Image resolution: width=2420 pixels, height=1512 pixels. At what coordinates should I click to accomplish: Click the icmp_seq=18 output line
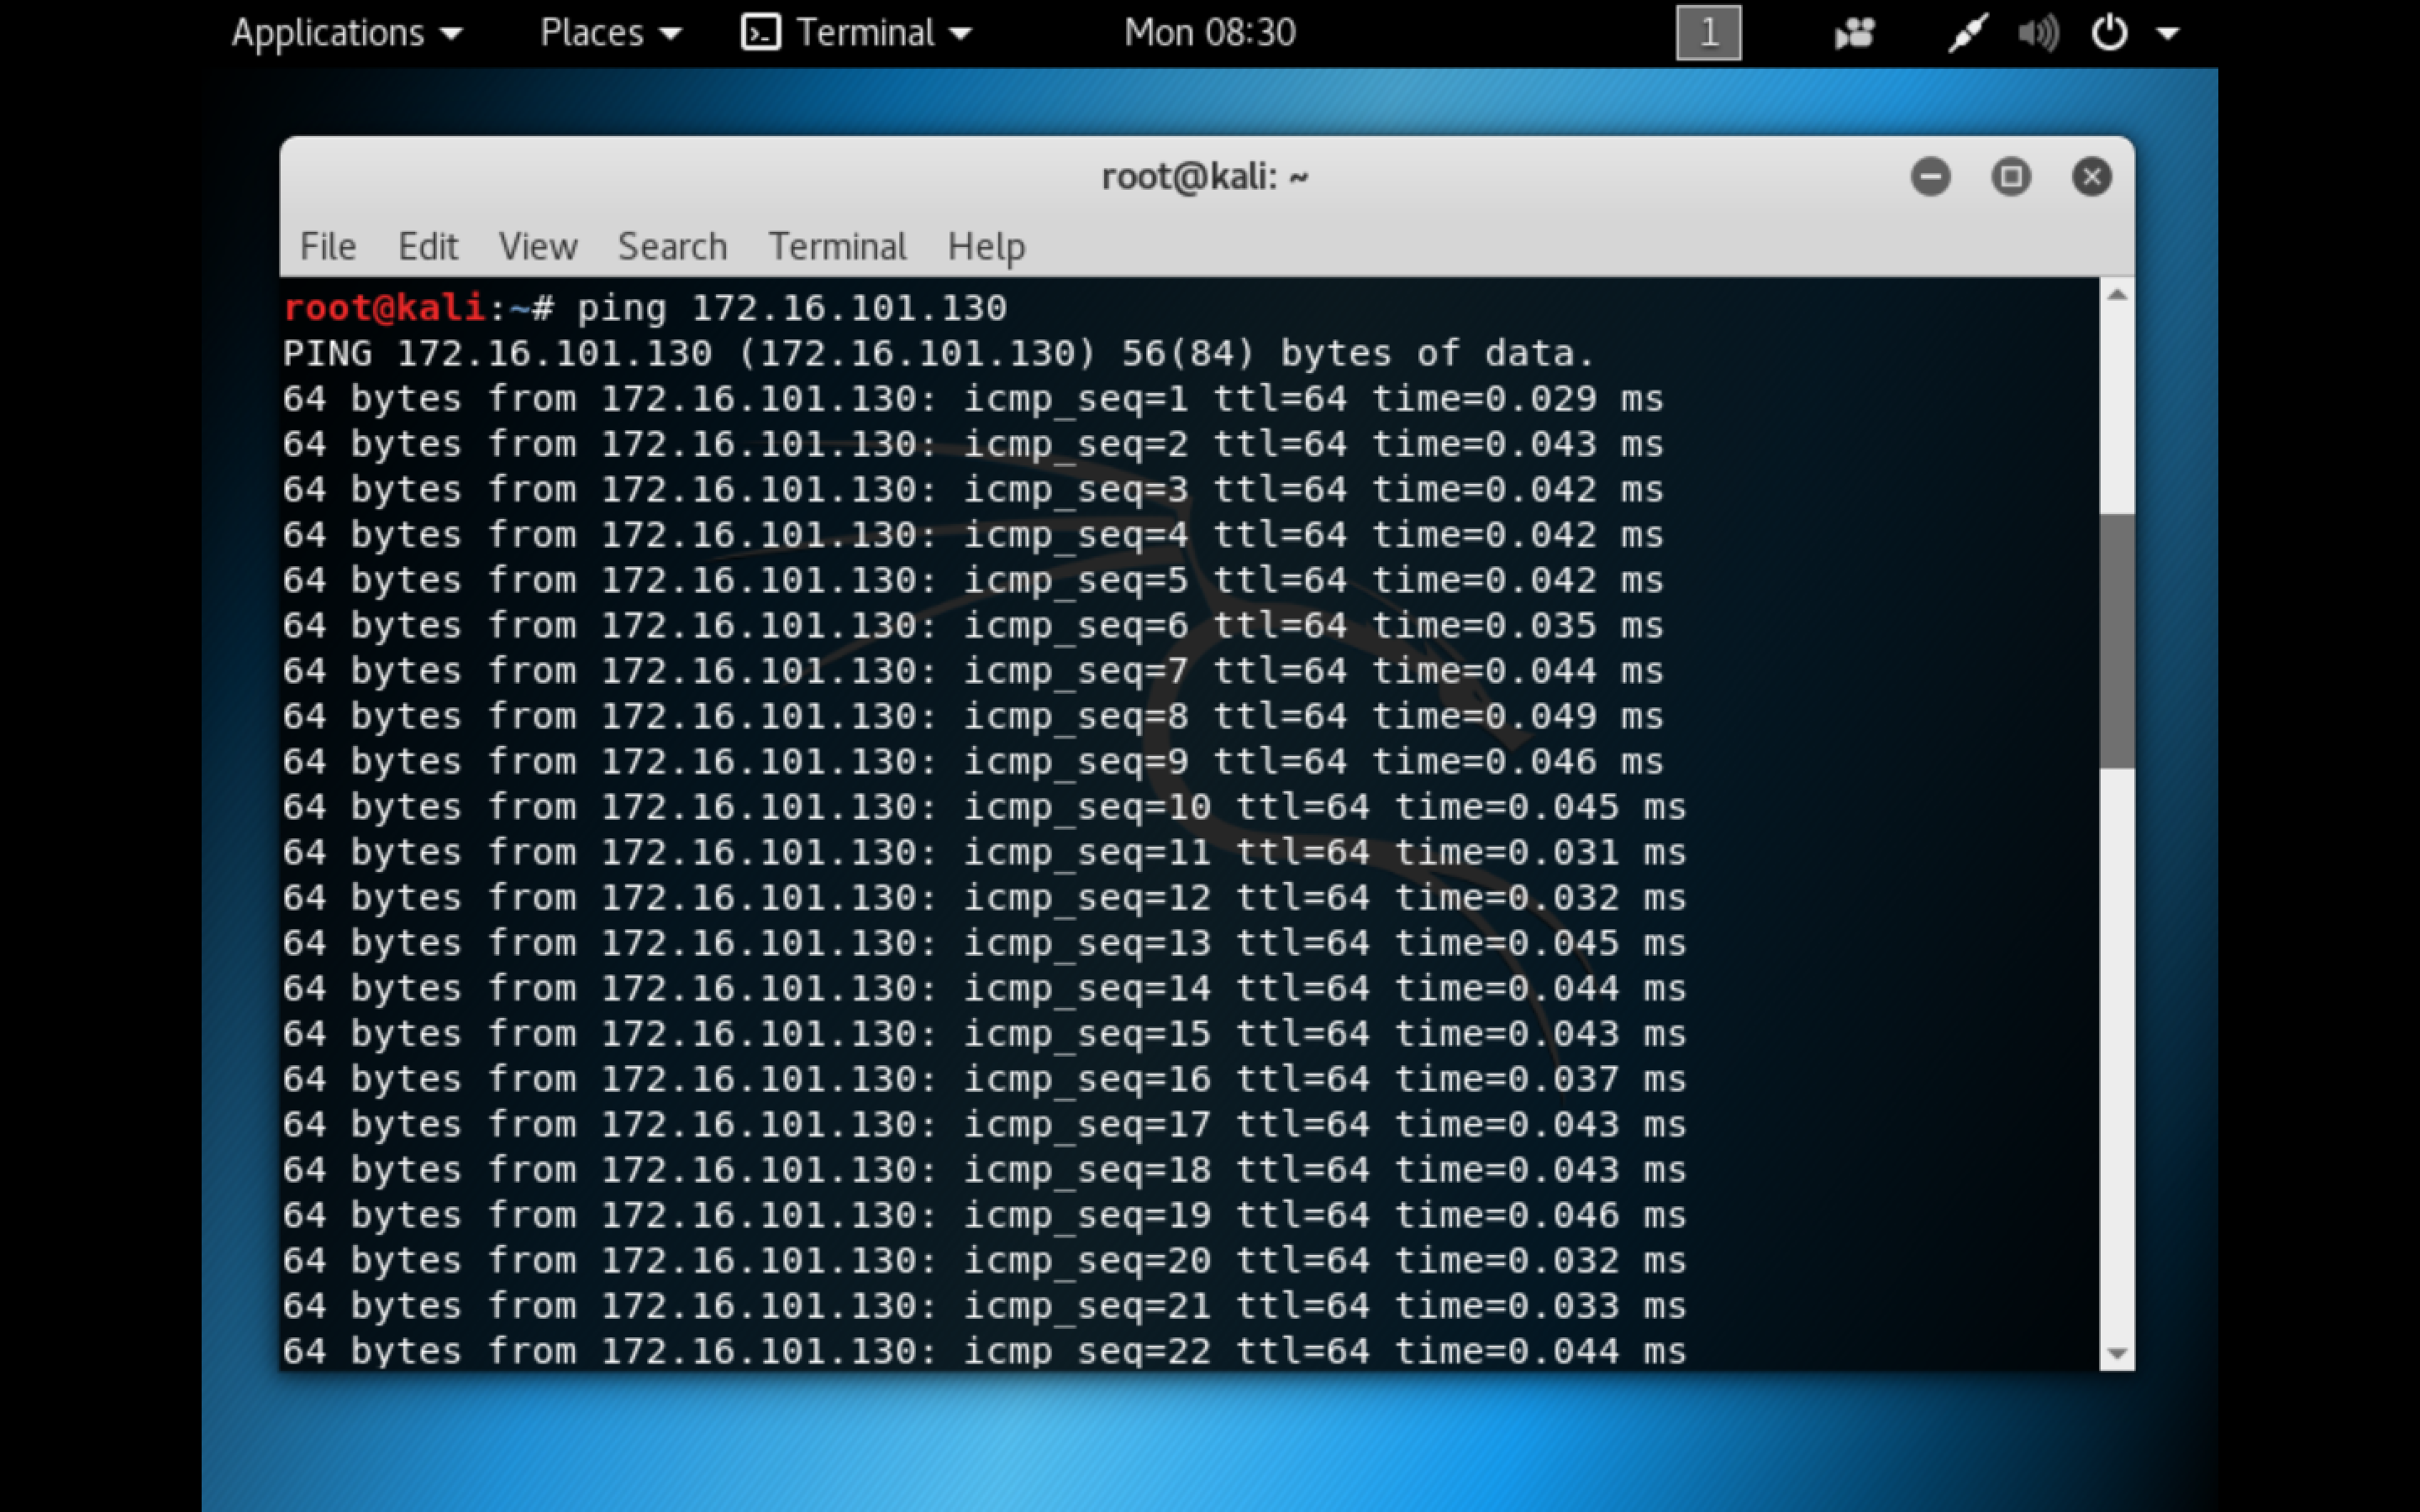pyautogui.click(x=985, y=1170)
